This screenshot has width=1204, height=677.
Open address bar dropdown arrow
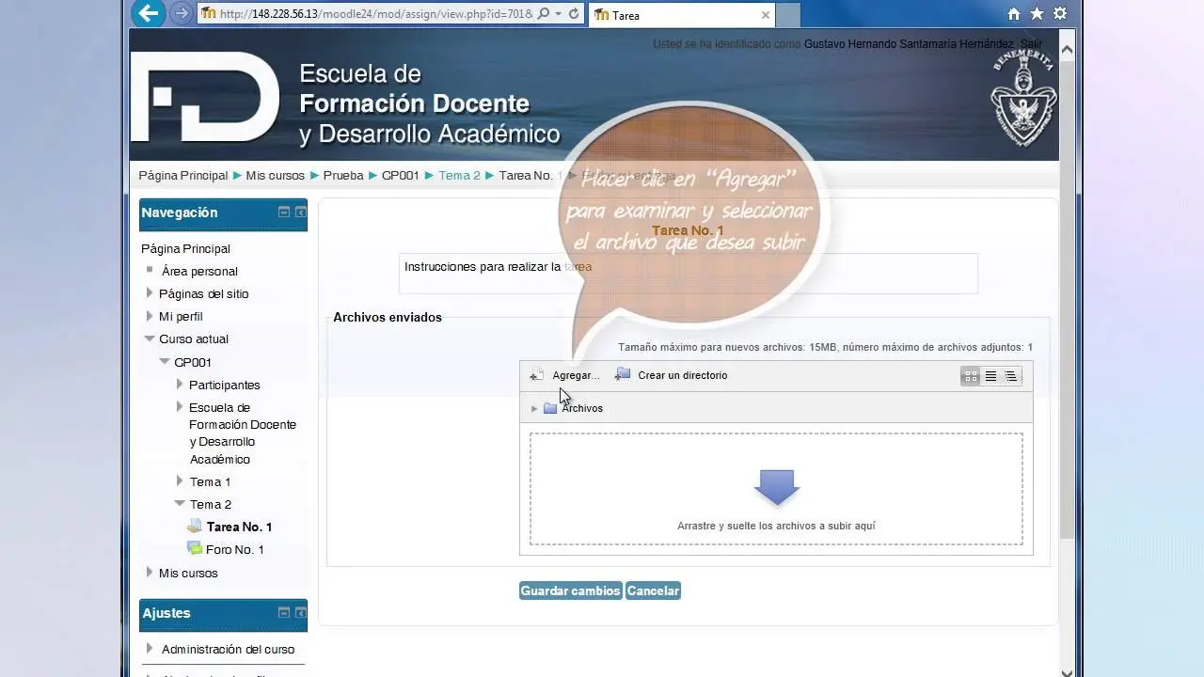[558, 14]
